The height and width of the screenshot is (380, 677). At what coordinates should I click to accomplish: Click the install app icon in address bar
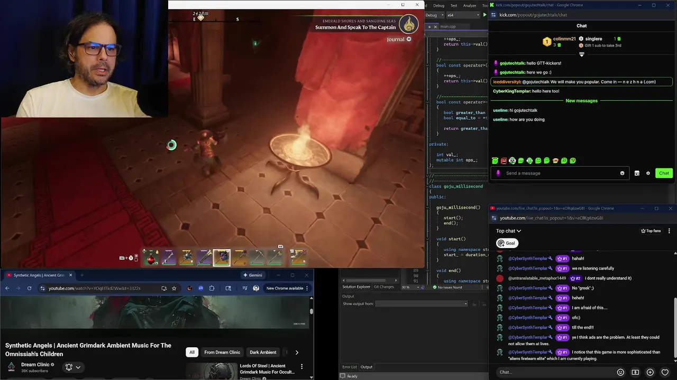tap(164, 288)
